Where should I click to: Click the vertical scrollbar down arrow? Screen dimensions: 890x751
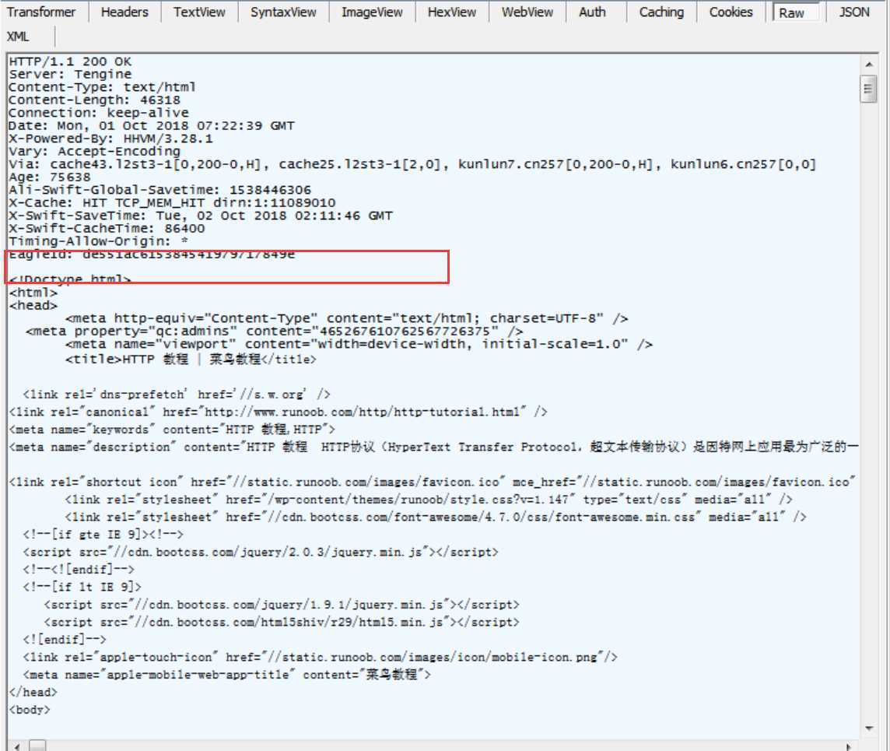click(868, 728)
